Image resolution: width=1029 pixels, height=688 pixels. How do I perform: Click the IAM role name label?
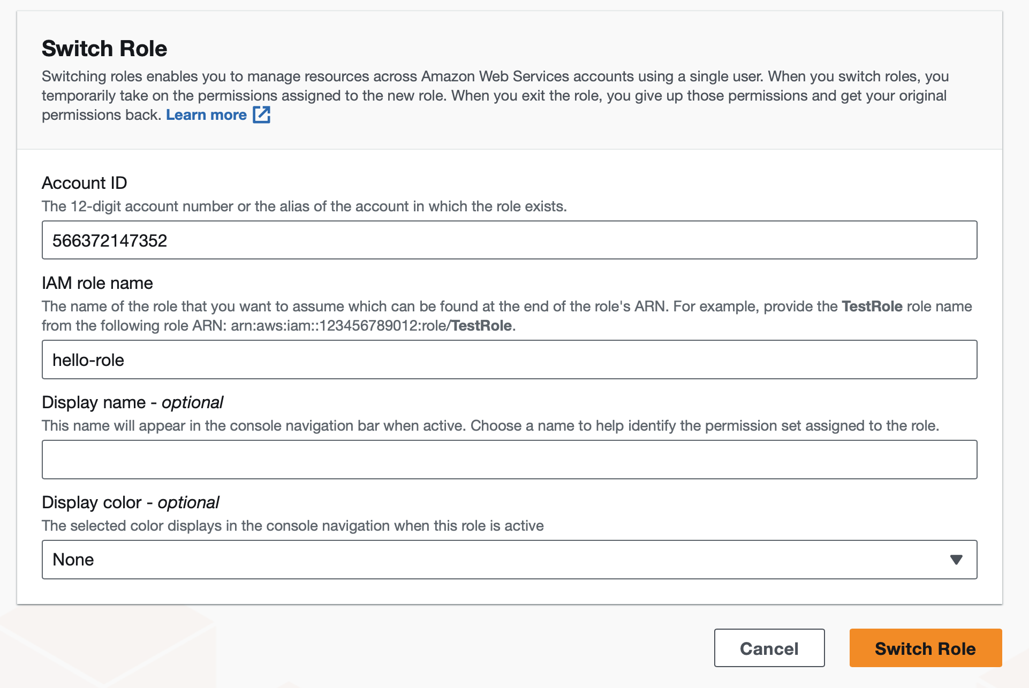97,283
